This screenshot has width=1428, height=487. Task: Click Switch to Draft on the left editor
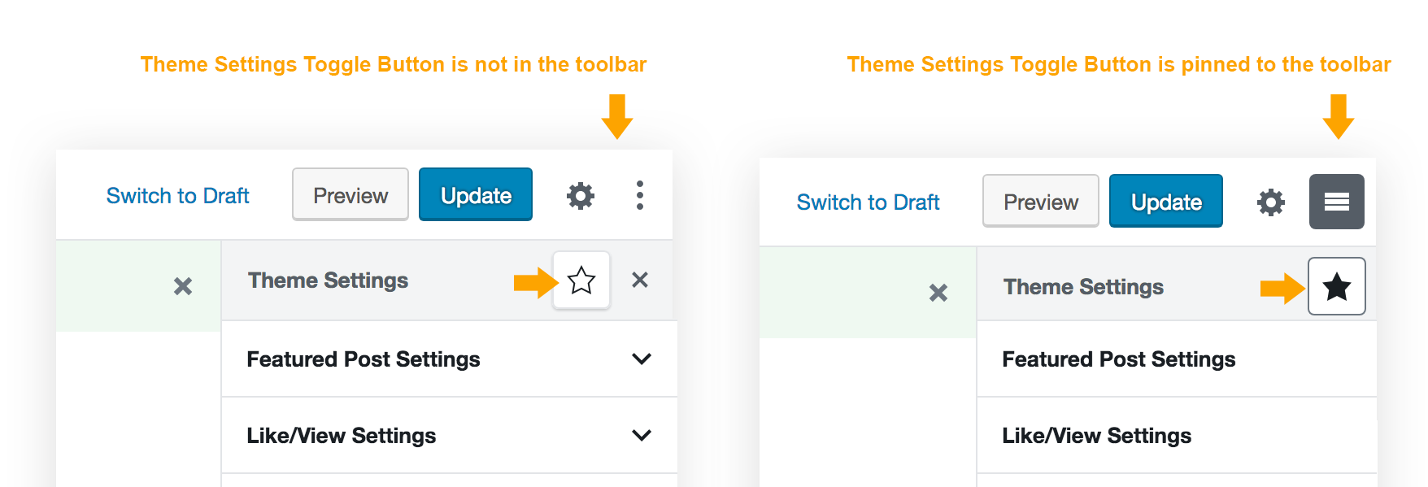(x=178, y=195)
